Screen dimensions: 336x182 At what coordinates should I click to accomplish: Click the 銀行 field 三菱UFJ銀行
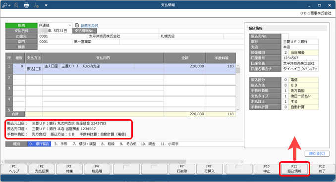(x=300, y=42)
